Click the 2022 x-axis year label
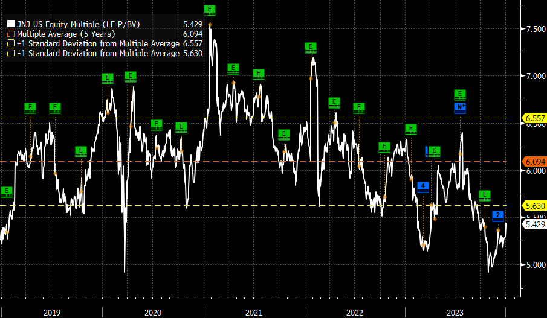The height and width of the screenshot is (318, 547). [355, 313]
